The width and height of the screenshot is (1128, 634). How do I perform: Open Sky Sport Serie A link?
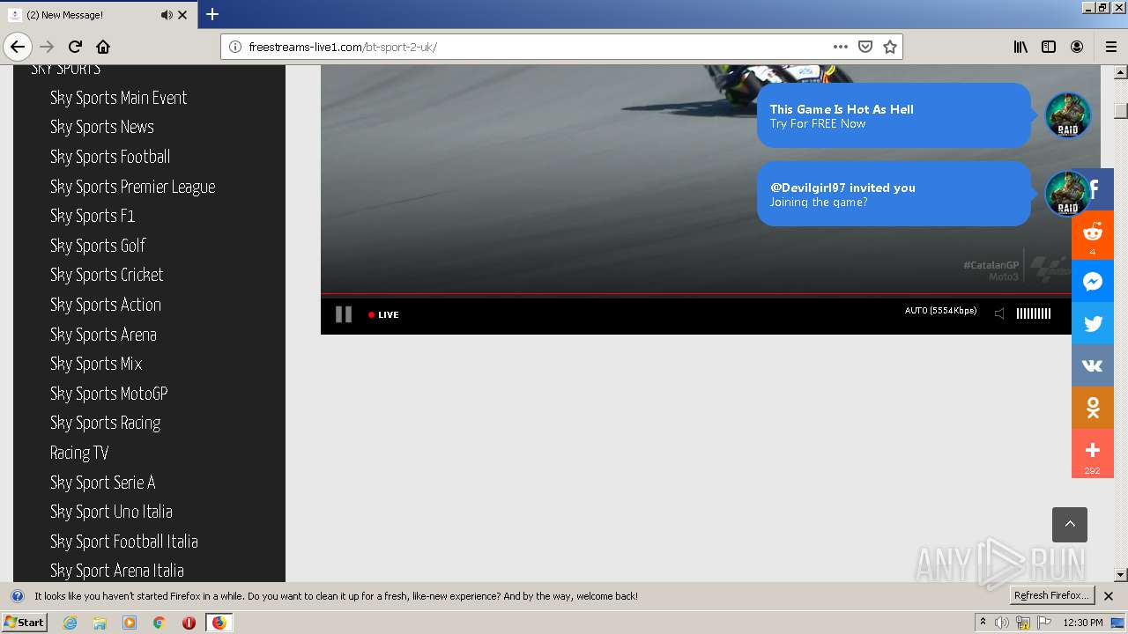click(102, 483)
